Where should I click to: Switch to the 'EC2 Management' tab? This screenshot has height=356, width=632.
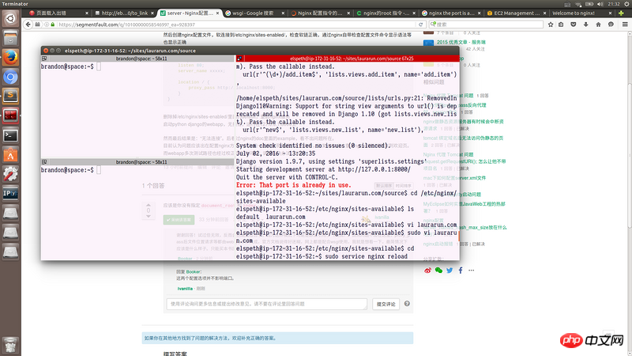(517, 13)
